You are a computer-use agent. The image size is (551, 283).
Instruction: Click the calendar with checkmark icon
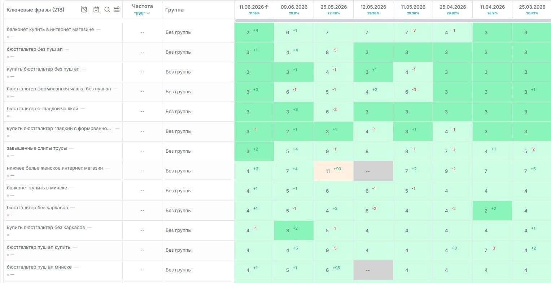[x=96, y=10]
